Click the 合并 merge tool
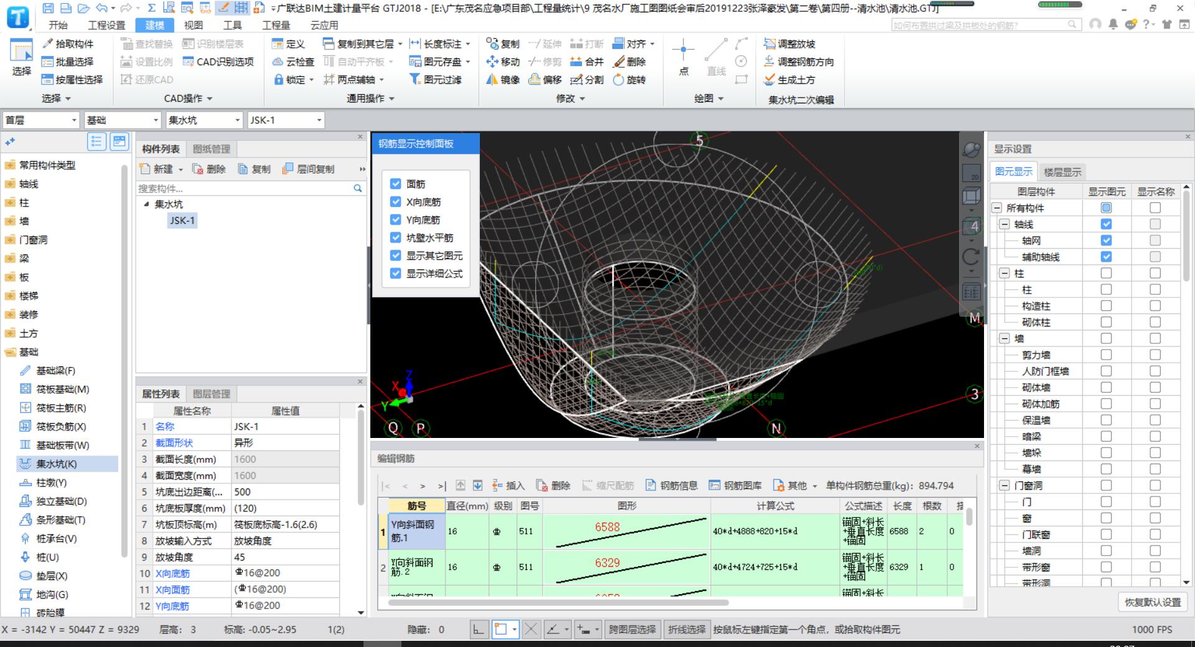The image size is (1195, 647). (x=588, y=62)
